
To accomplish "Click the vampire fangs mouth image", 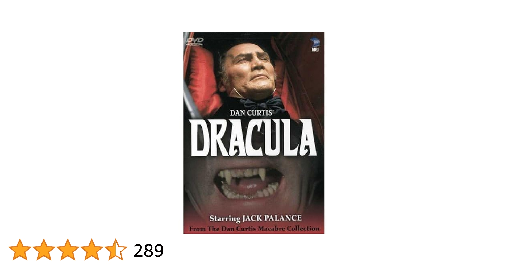I will pos(248,184).
